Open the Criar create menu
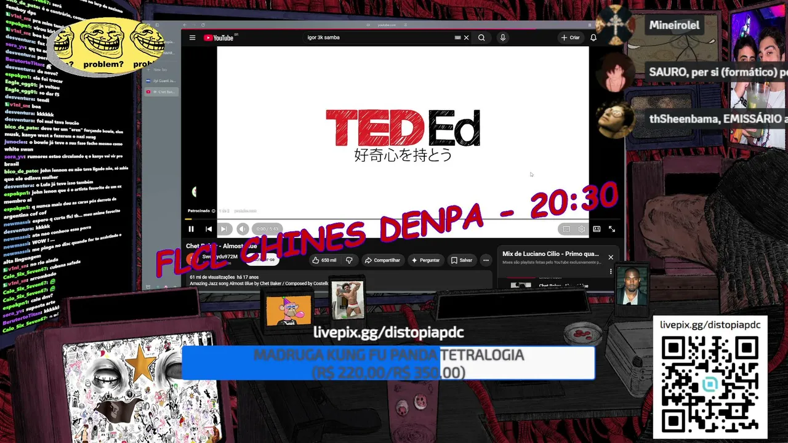This screenshot has width=788, height=443. point(570,38)
